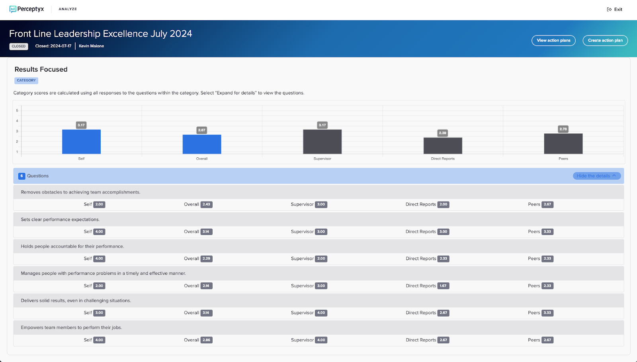Click Overall 2.86 score for Empowers team members
The image size is (637, 362).
click(x=206, y=340)
